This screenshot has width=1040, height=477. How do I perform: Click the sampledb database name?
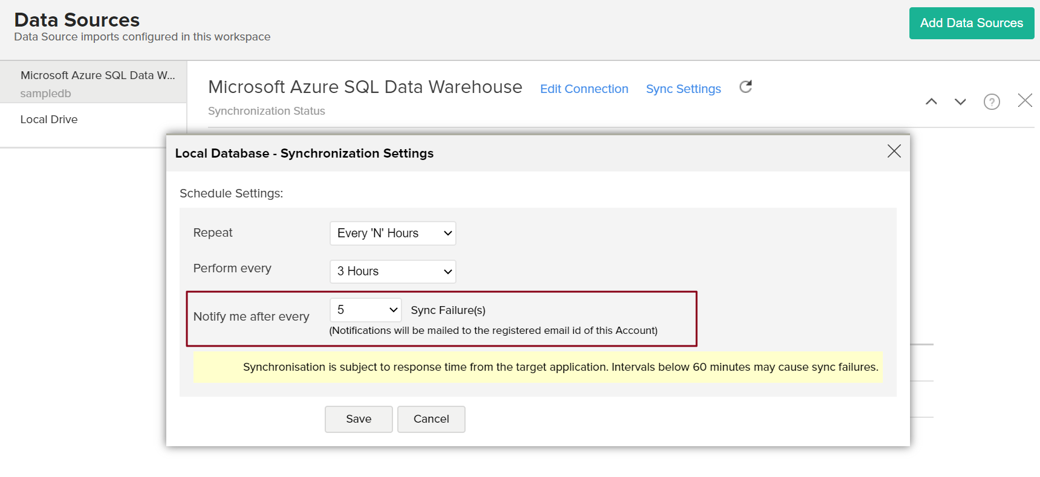[x=45, y=94]
